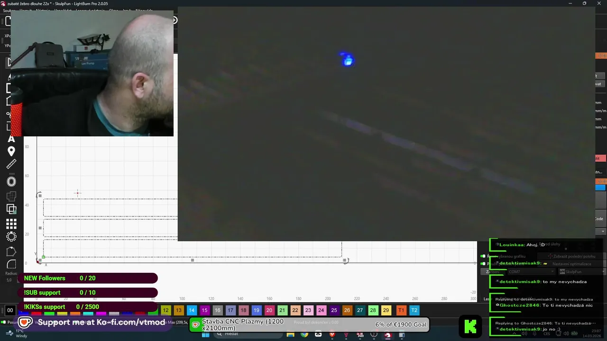Screen dimensions: 607x341
Task: Open the Circular Array tool
Action: (x=11, y=236)
